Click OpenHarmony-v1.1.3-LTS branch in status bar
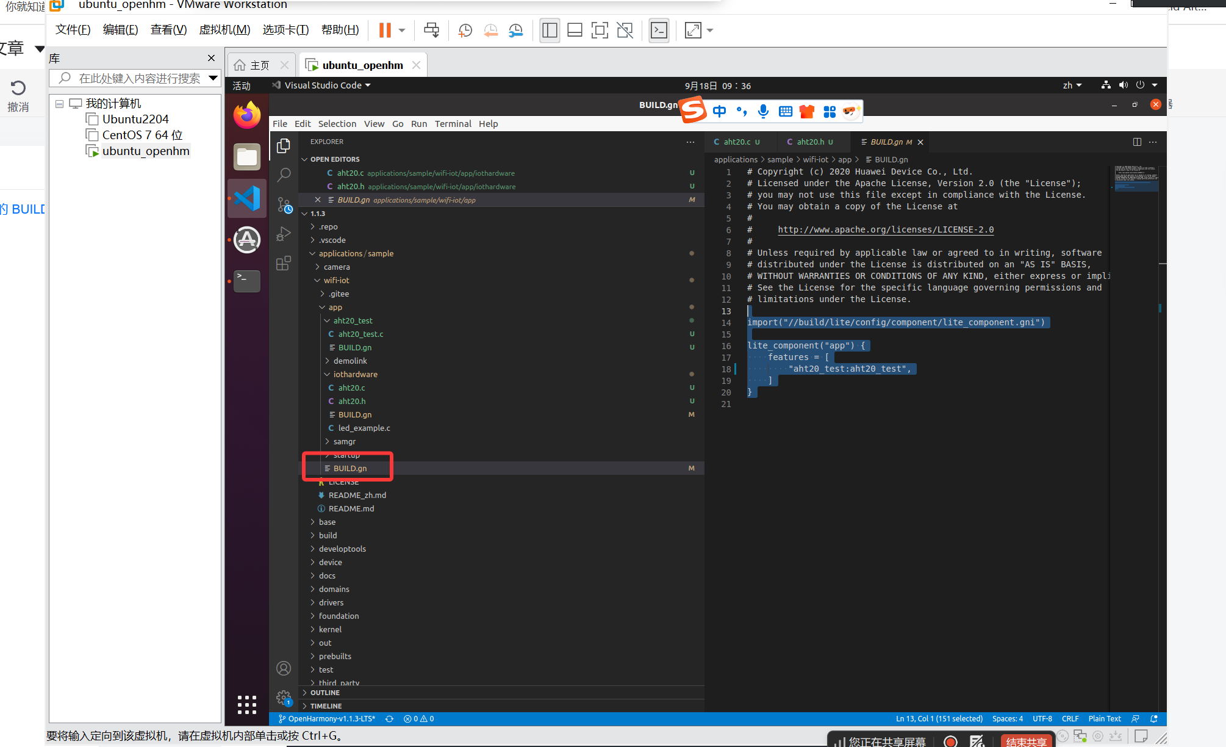The height and width of the screenshot is (747, 1226). (327, 719)
